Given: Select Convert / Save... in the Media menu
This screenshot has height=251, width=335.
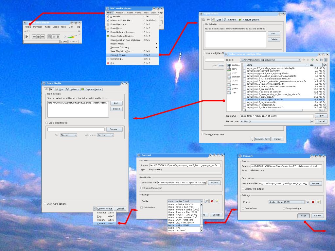Looking at the screenshot, I should click(x=132, y=55).
